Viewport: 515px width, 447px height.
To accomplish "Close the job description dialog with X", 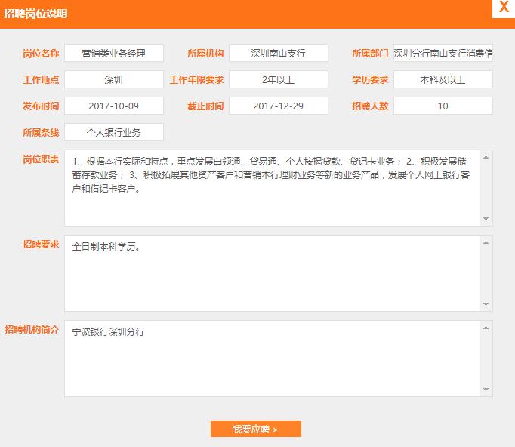I will 503,8.
